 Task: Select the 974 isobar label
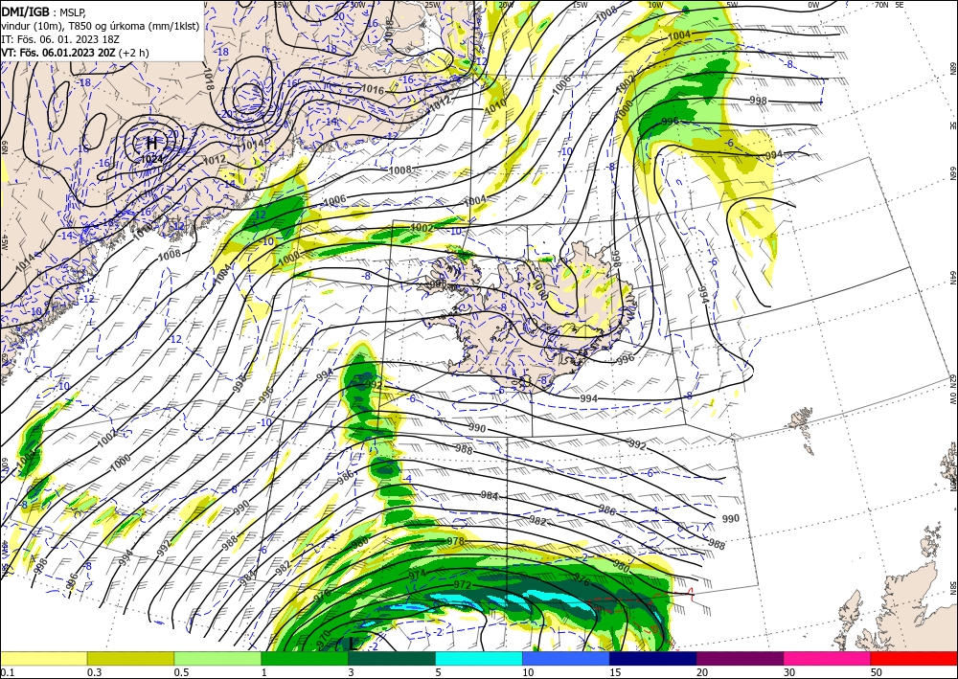point(418,575)
